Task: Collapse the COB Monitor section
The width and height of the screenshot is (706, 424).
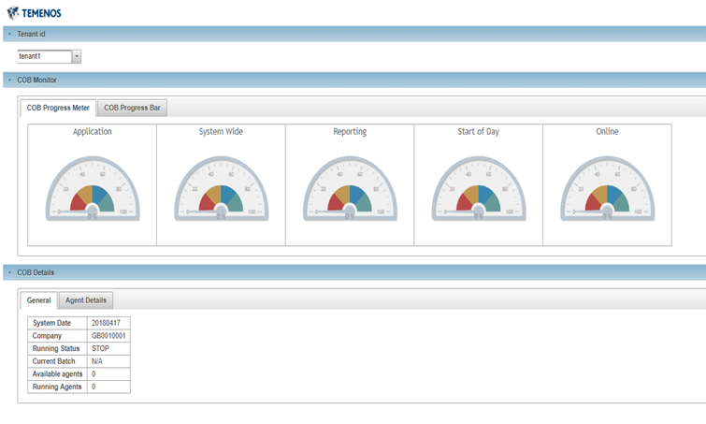Action: (x=9, y=80)
